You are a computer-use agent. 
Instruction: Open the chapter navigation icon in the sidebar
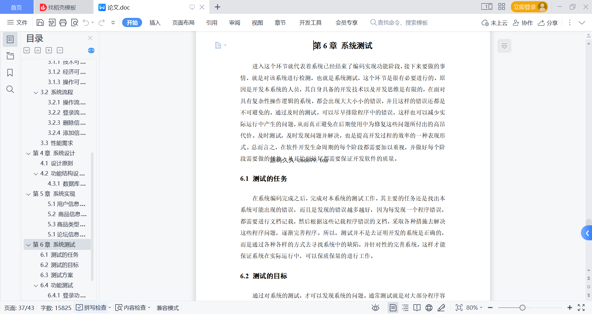pos(10,56)
